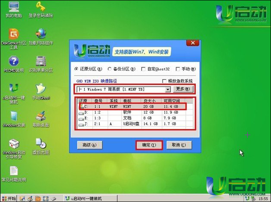
Task: Open the PECMD说明 help icon
Action: [13, 61]
